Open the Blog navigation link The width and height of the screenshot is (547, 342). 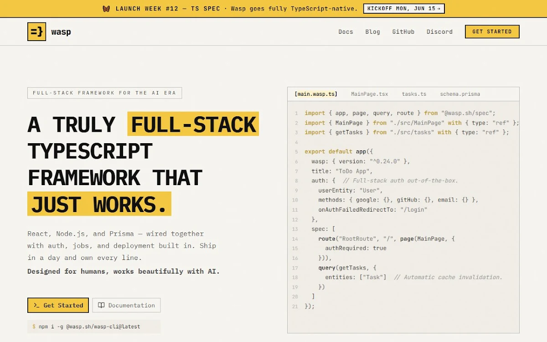372,31
